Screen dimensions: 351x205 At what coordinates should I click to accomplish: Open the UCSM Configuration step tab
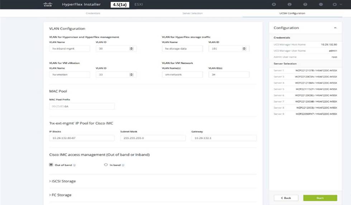click(x=292, y=13)
